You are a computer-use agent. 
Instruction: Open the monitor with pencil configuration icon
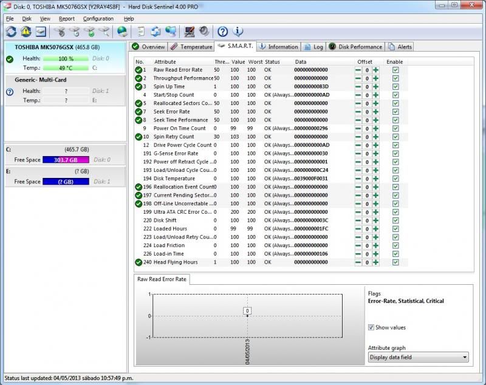pyautogui.click(x=190, y=32)
